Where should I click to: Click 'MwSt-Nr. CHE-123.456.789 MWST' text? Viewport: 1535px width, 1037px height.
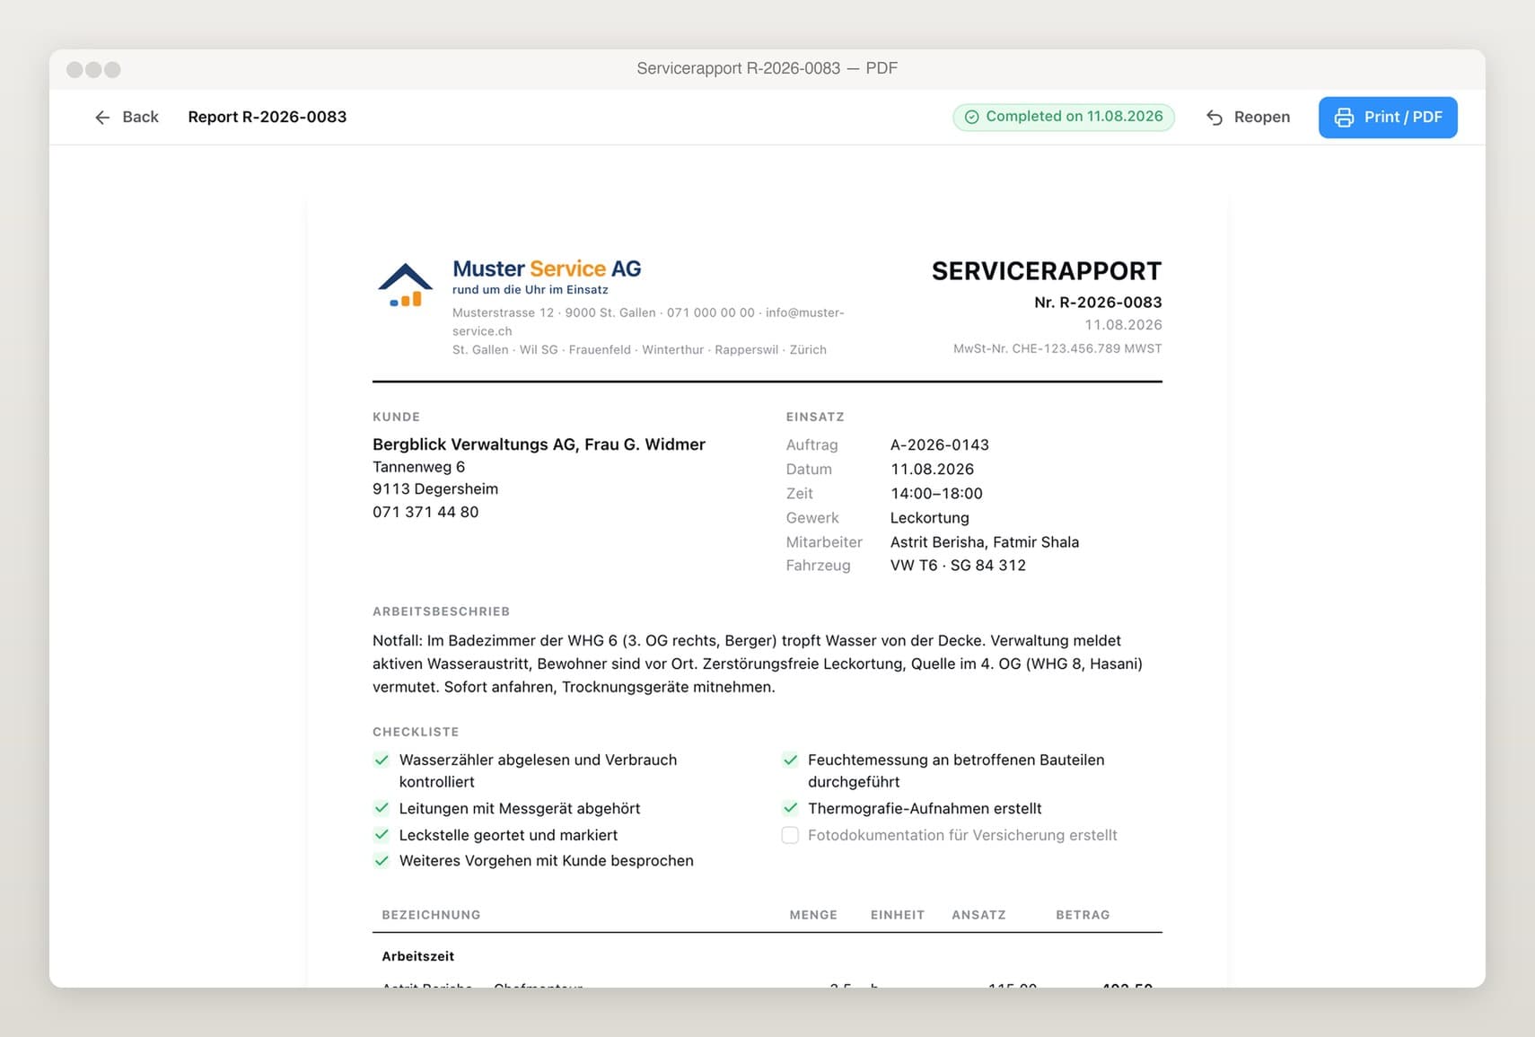click(x=1057, y=348)
